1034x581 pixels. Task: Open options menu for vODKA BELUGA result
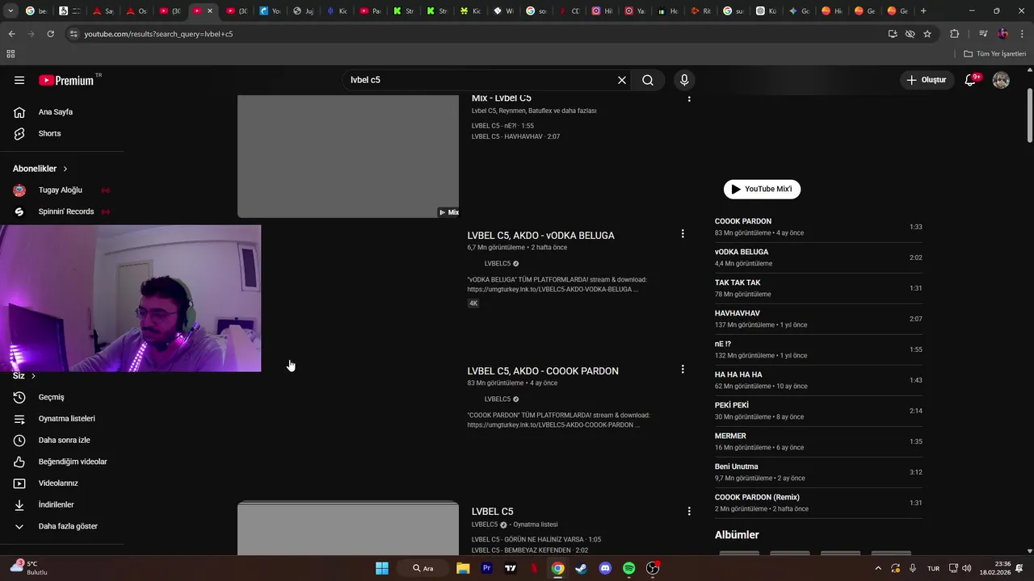[x=683, y=234]
